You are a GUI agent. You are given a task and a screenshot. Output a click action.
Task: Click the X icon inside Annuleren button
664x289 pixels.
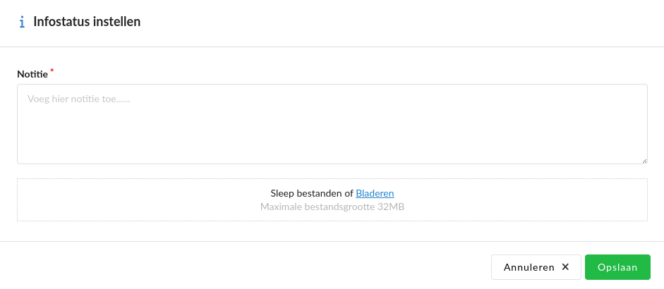point(565,267)
